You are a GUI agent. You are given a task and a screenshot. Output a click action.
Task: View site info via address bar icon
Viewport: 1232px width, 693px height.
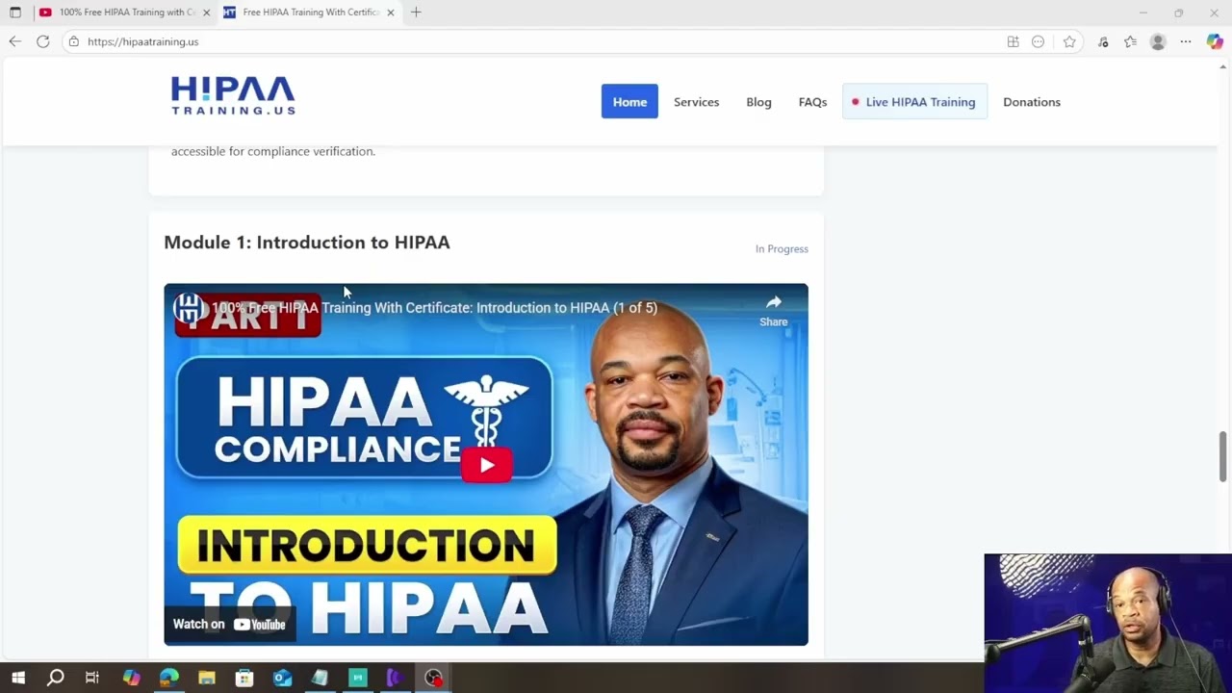73,41
